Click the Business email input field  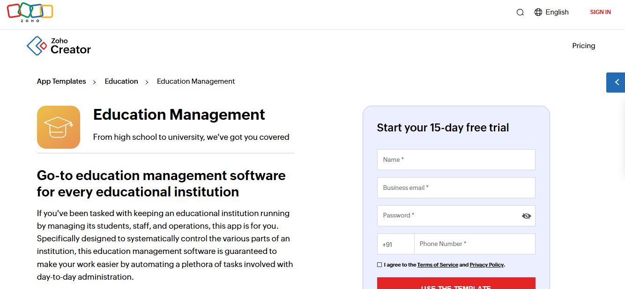(456, 188)
